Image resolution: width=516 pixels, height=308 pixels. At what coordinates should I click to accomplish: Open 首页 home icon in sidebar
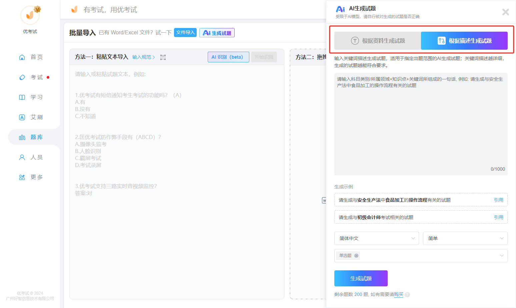[x=22, y=57]
